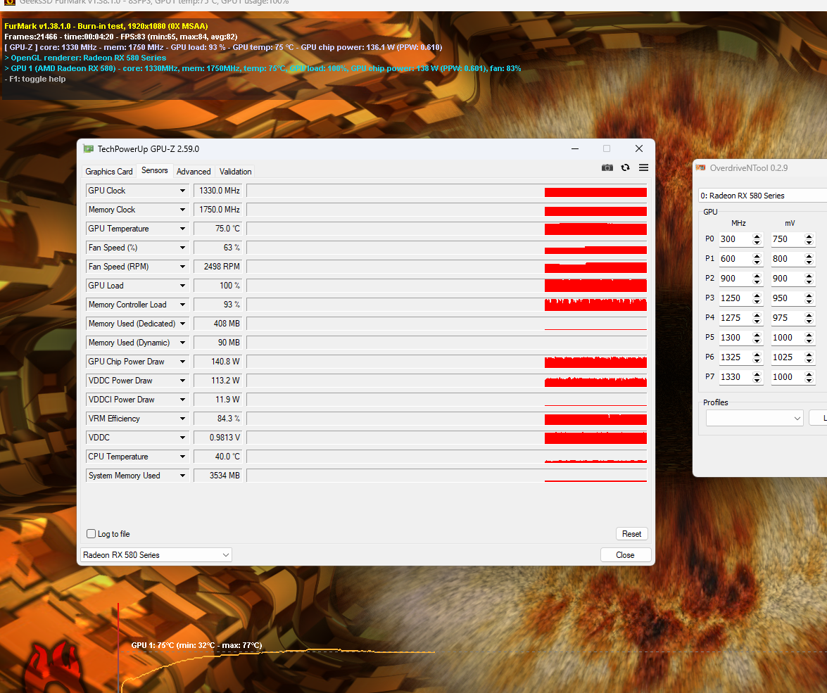827x693 pixels.
Task: Click the GPU-Z refresh icon
Action: 626,167
